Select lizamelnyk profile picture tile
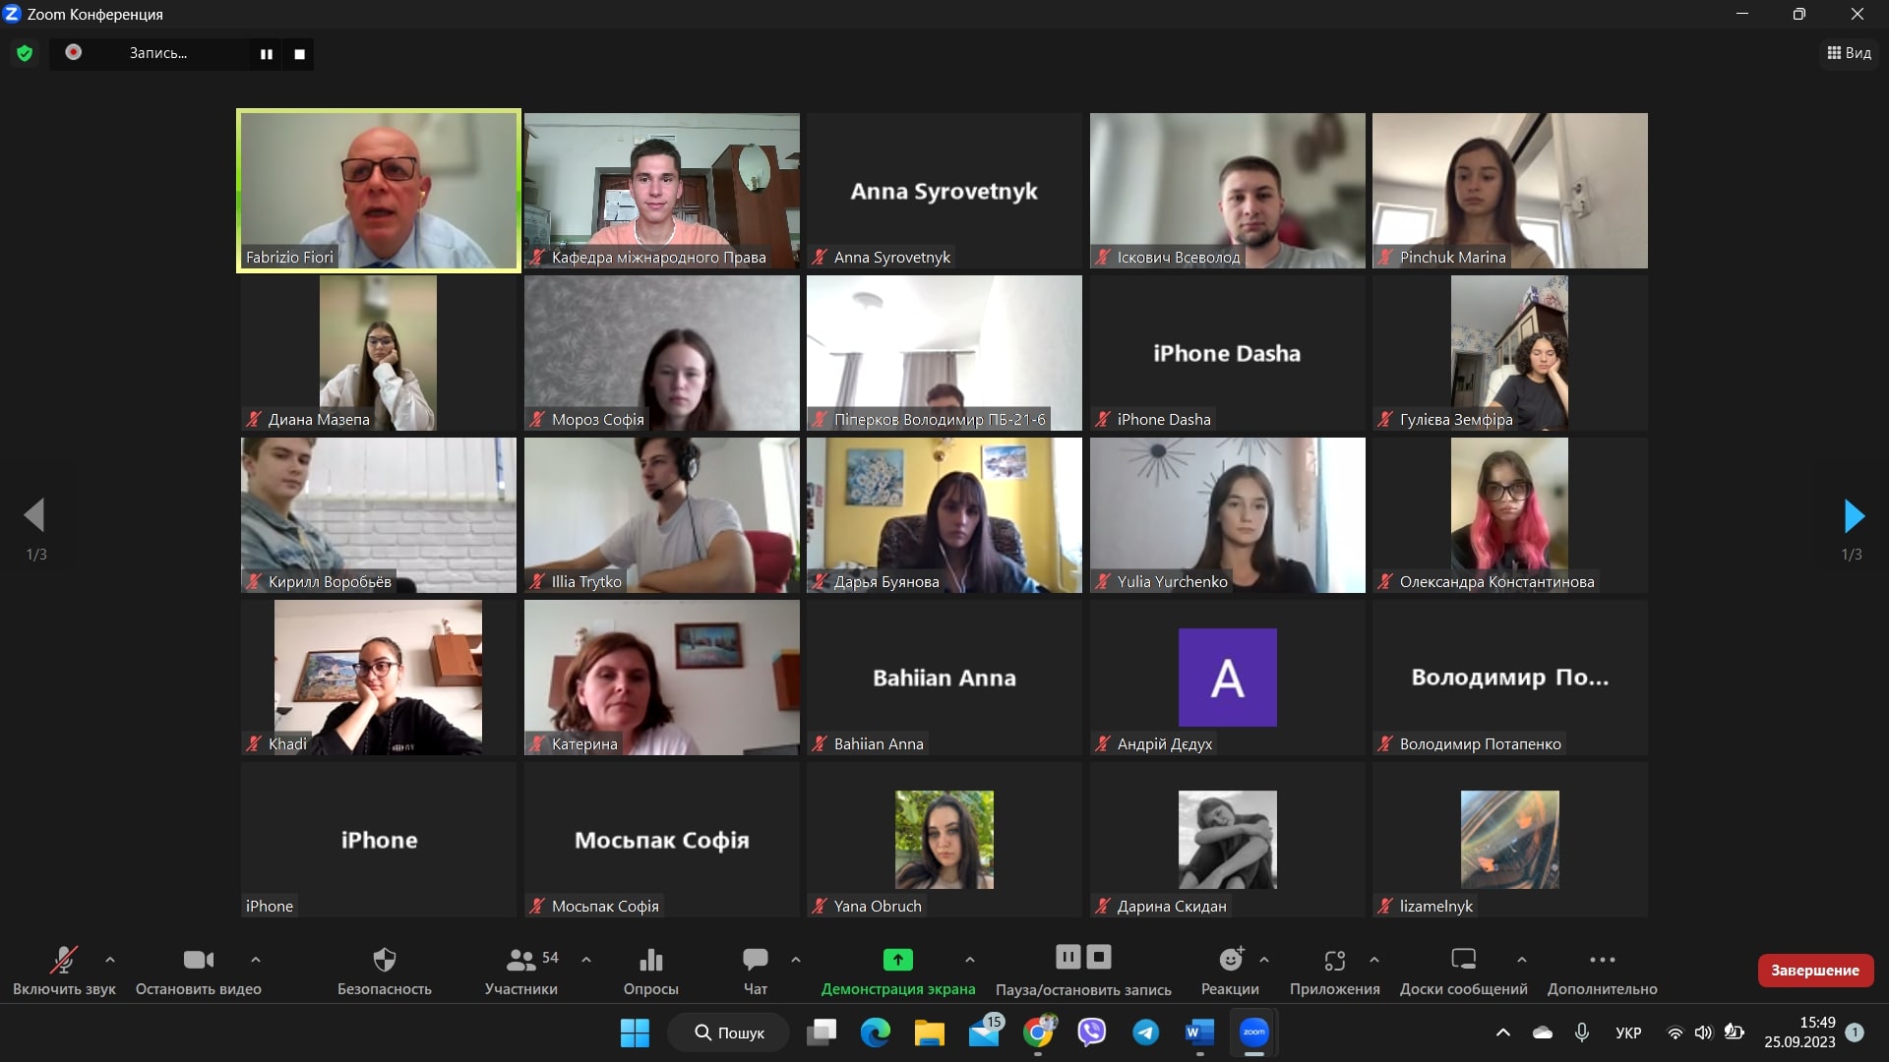Screen dimensions: 1889x1062 pos(1510,840)
